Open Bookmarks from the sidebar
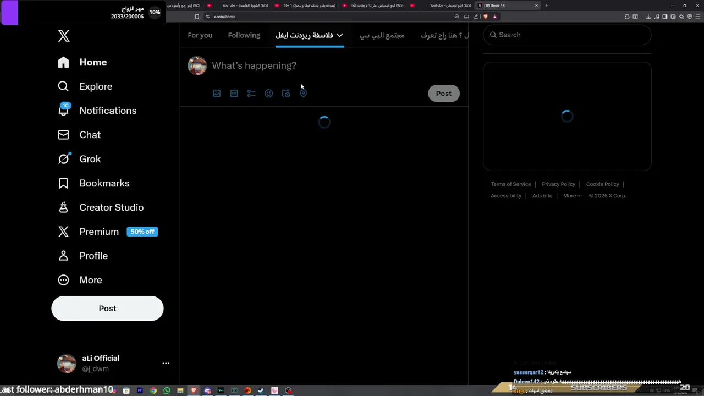This screenshot has width=704, height=396. (x=94, y=183)
